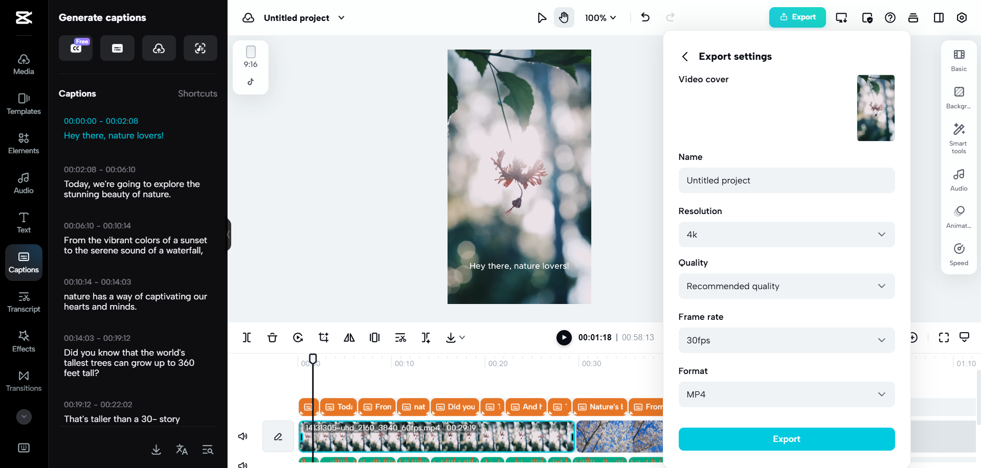The height and width of the screenshot is (468, 981).
Task: Open the Media panel
Action: [x=24, y=64]
